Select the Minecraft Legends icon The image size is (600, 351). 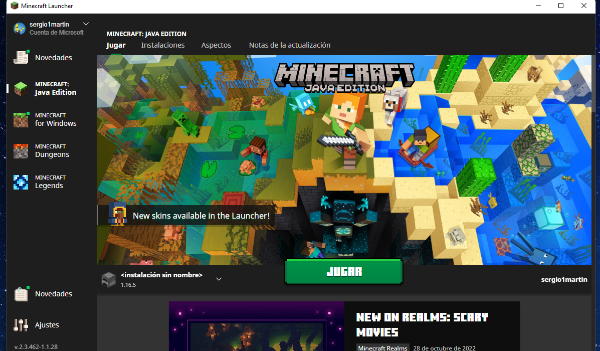21,182
